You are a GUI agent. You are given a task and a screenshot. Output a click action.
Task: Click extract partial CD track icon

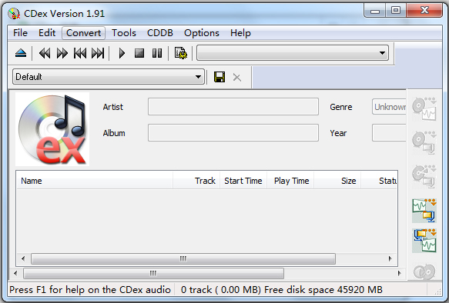click(x=424, y=176)
